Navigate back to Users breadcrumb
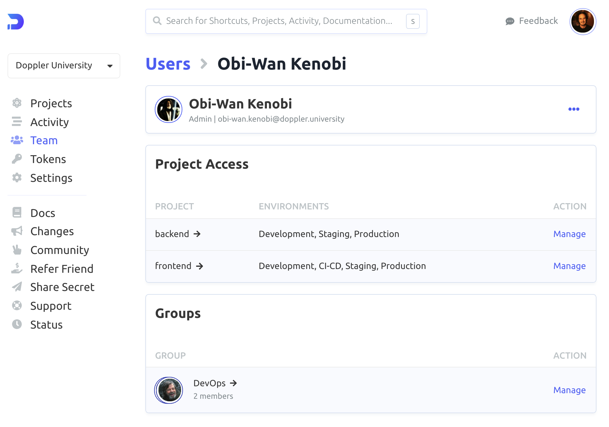The height and width of the screenshot is (427, 609). 168,64
